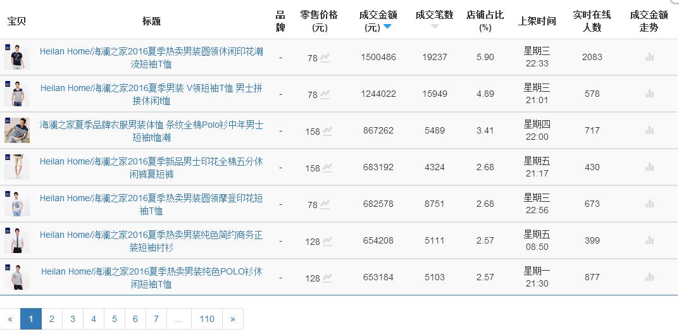This screenshot has height=334, width=679.
Task: Go to pagination page 6
Action: (x=135, y=319)
